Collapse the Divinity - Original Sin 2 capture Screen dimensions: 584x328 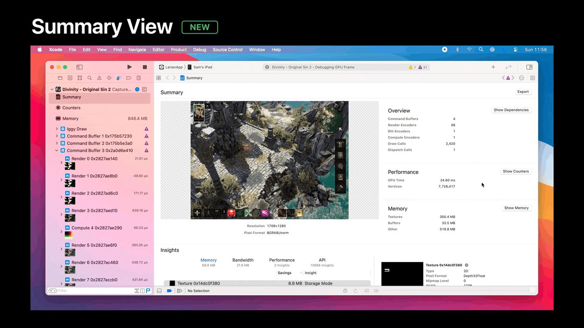52,90
